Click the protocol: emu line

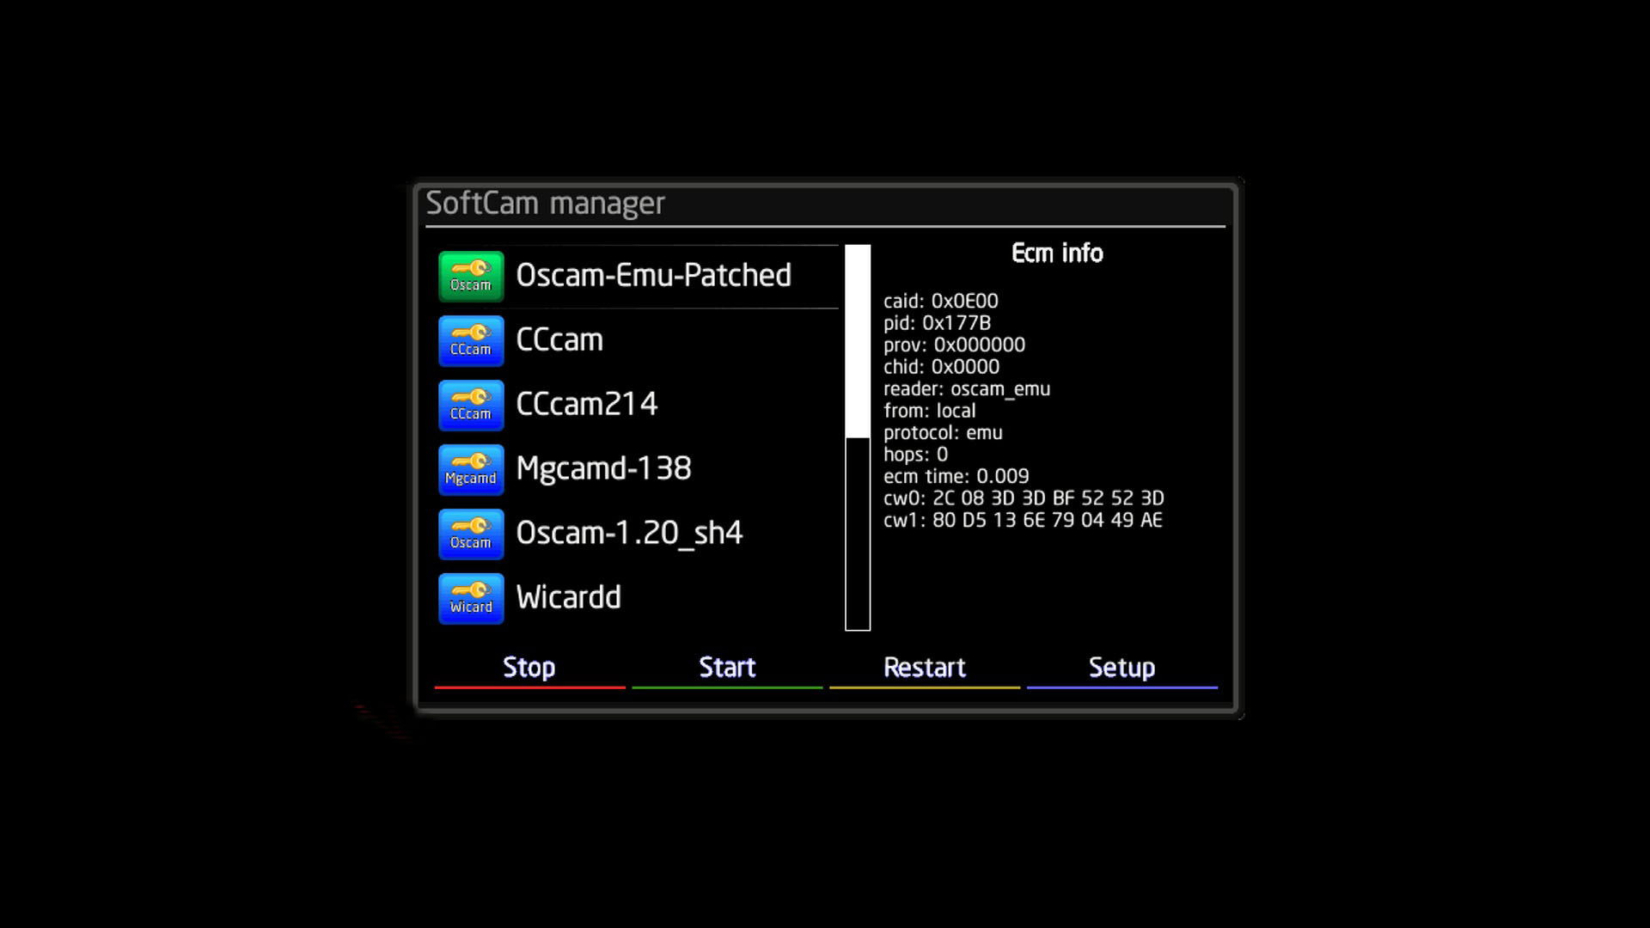click(x=944, y=433)
